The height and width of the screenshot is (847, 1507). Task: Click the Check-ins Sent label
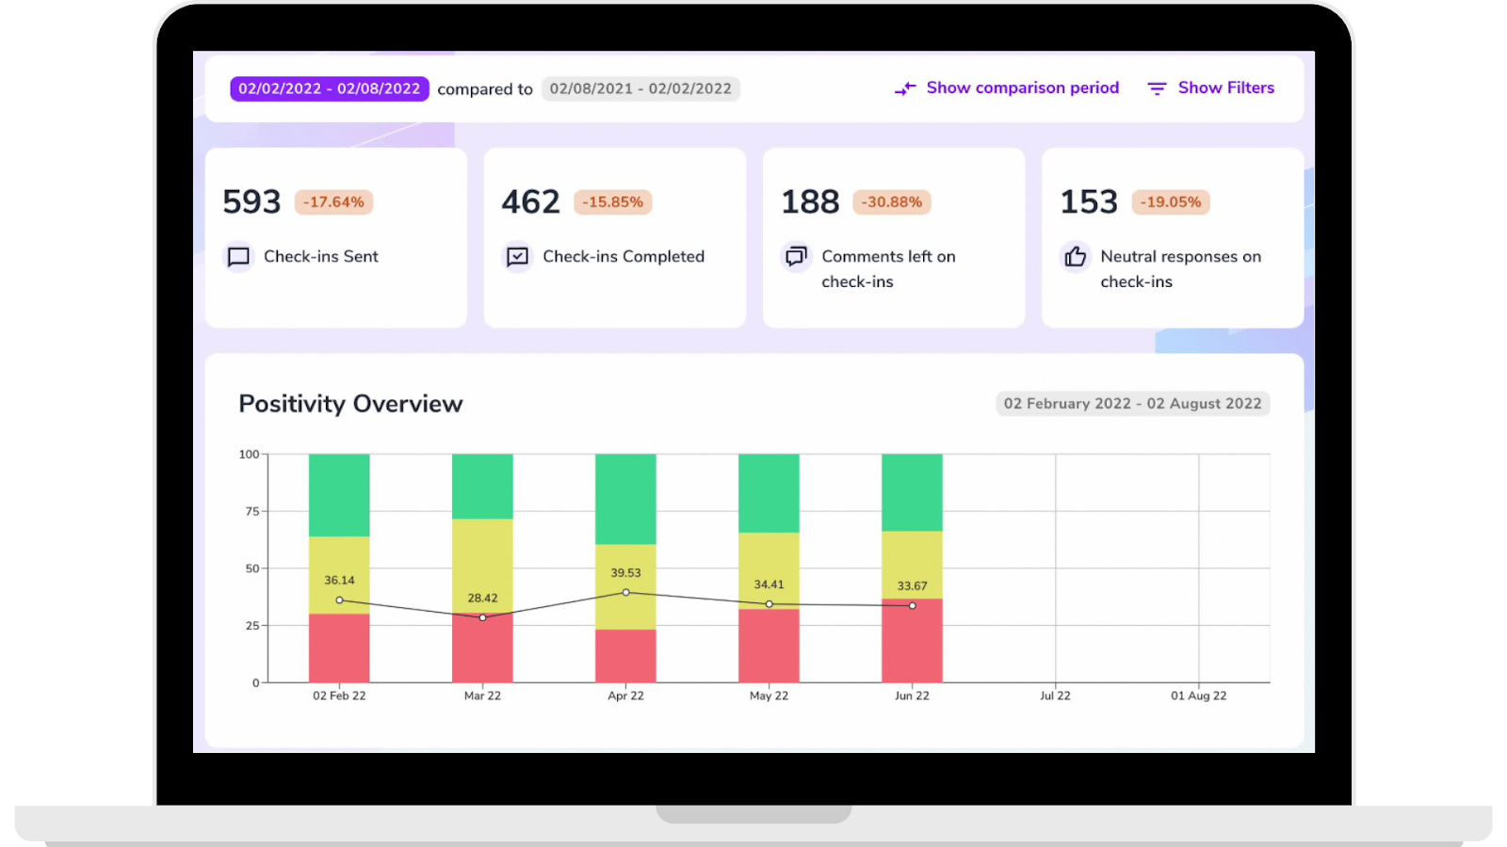(321, 257)
